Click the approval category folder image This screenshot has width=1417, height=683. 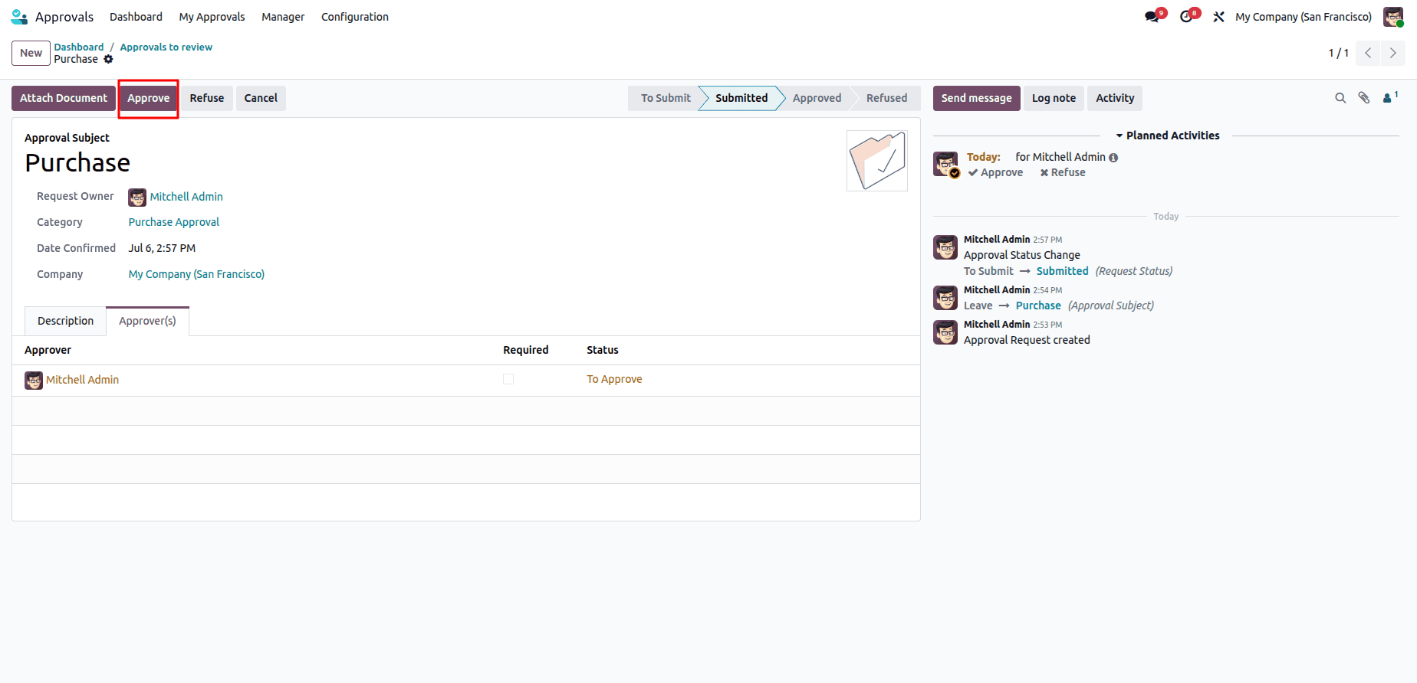coord(877,161)
